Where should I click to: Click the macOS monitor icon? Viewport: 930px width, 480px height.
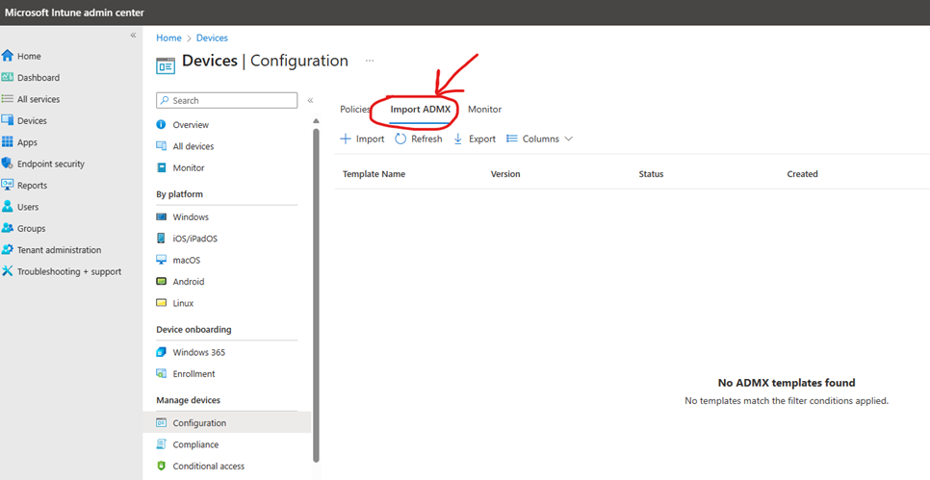point(161,260)
